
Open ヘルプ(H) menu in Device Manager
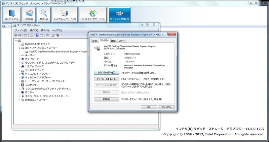[x=57, y=30]
